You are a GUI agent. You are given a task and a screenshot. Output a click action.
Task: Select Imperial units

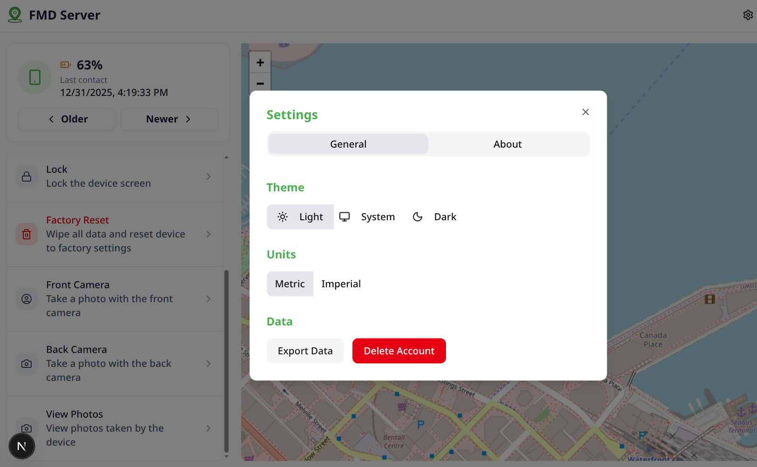(341, 284)
